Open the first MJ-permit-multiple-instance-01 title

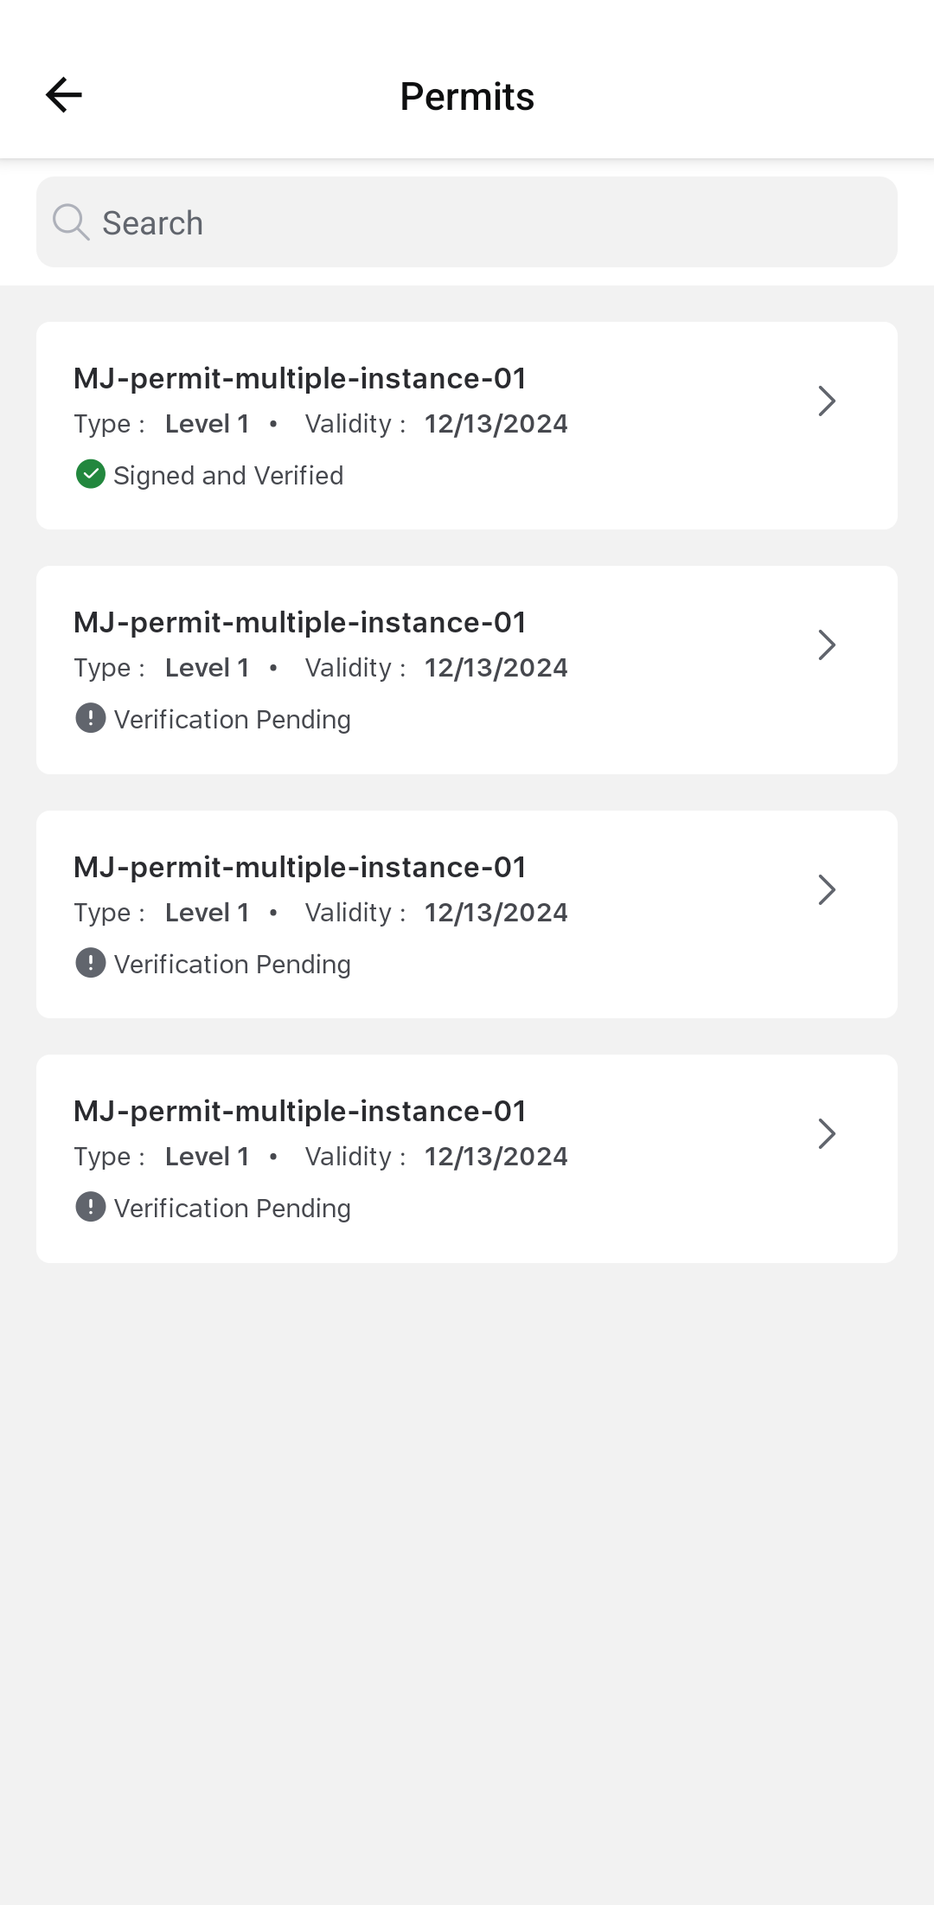pyautogui.click(x=300, y=378)
